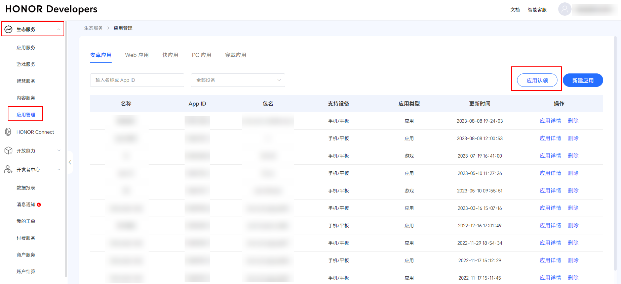Expand the 开放能力 menu chevron
The width and height of the screenshot is (621, 284).
click(x=59, y=151)
